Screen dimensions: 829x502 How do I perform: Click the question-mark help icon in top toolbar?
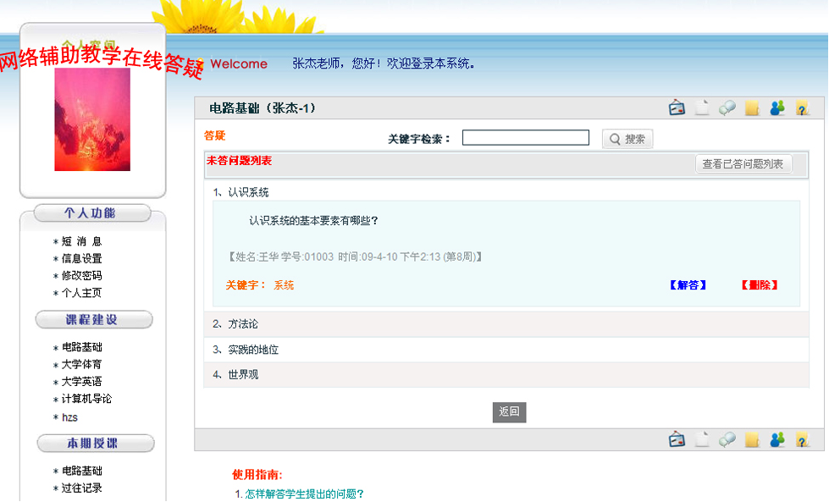tap(803, 108)
